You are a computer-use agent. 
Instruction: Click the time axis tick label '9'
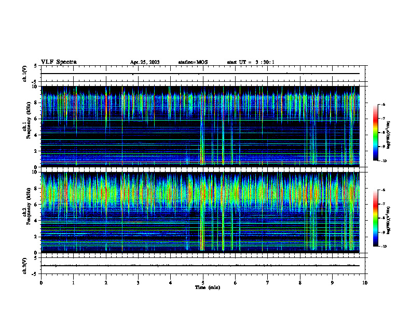tap(332, 283)
